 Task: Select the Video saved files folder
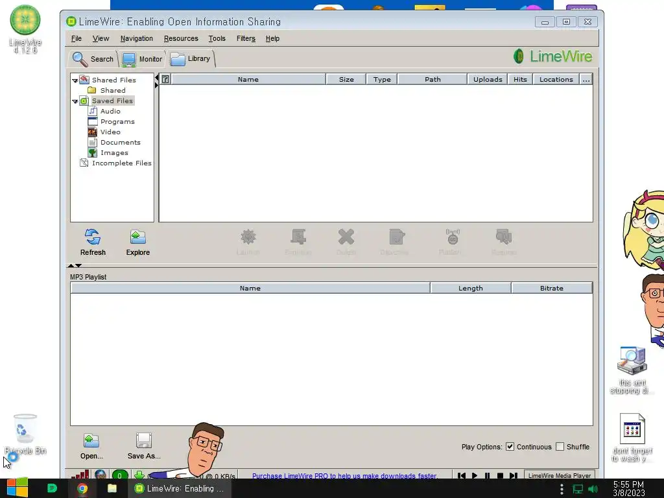[x=104, y=132]
